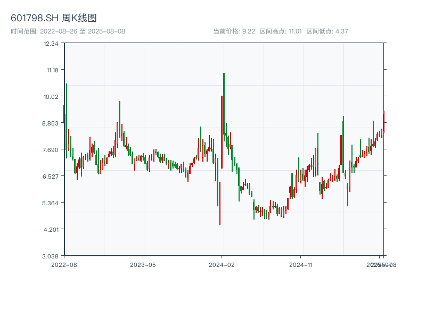Viewport: 426px width, 319px height.
Task: Click y-axis label 10.02
Action: pos(51,97)
